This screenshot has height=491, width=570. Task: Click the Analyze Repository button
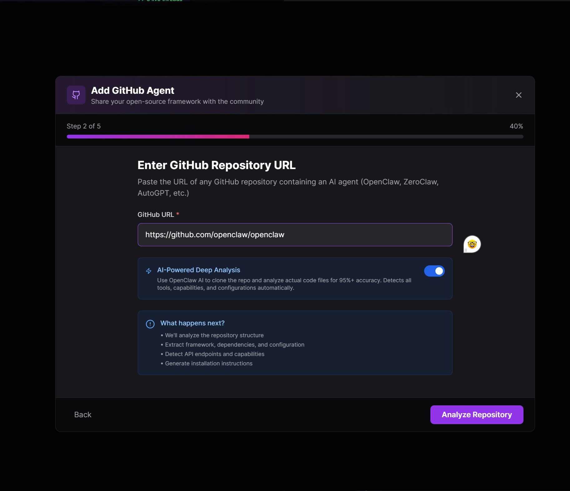pos(477,415)
